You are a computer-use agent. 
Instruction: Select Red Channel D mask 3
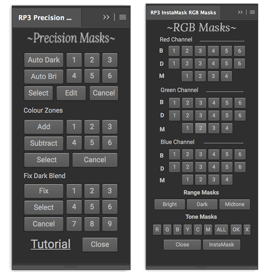click(200, 64)
